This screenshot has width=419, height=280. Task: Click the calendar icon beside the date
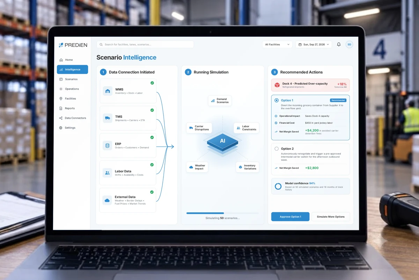click(x=300, y=45)
